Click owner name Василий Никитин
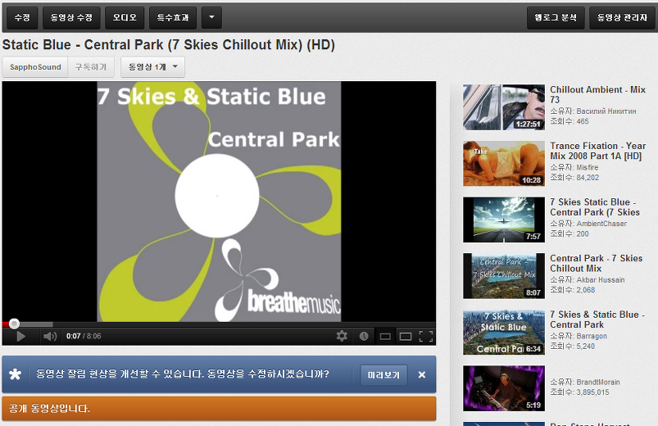This screenshot has height=426, width=658. coord(606,111)
